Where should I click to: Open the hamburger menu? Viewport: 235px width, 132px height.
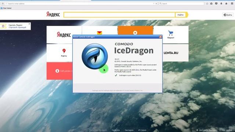(232, 4)
